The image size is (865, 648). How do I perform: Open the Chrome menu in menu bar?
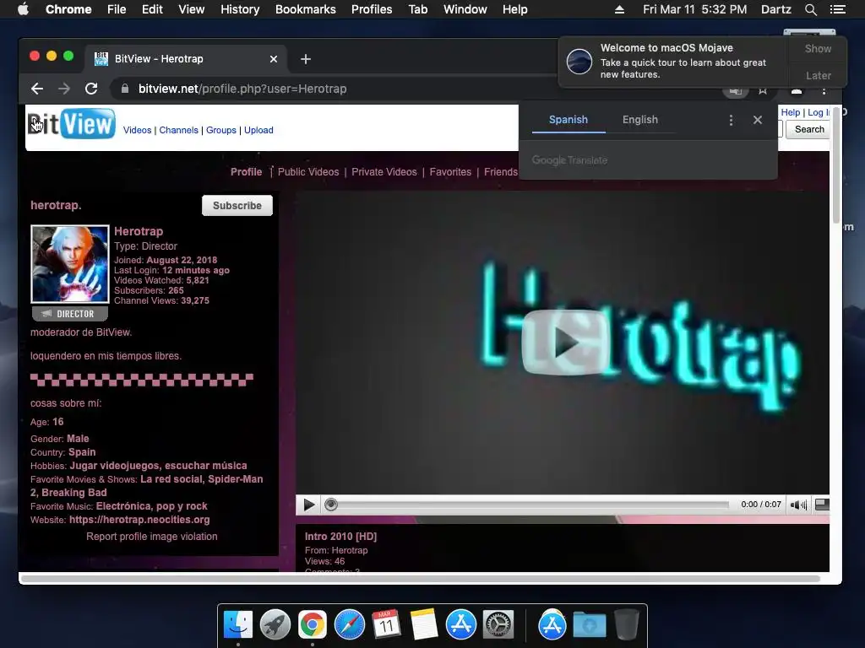pyautogui.click(x=68, y=9)
